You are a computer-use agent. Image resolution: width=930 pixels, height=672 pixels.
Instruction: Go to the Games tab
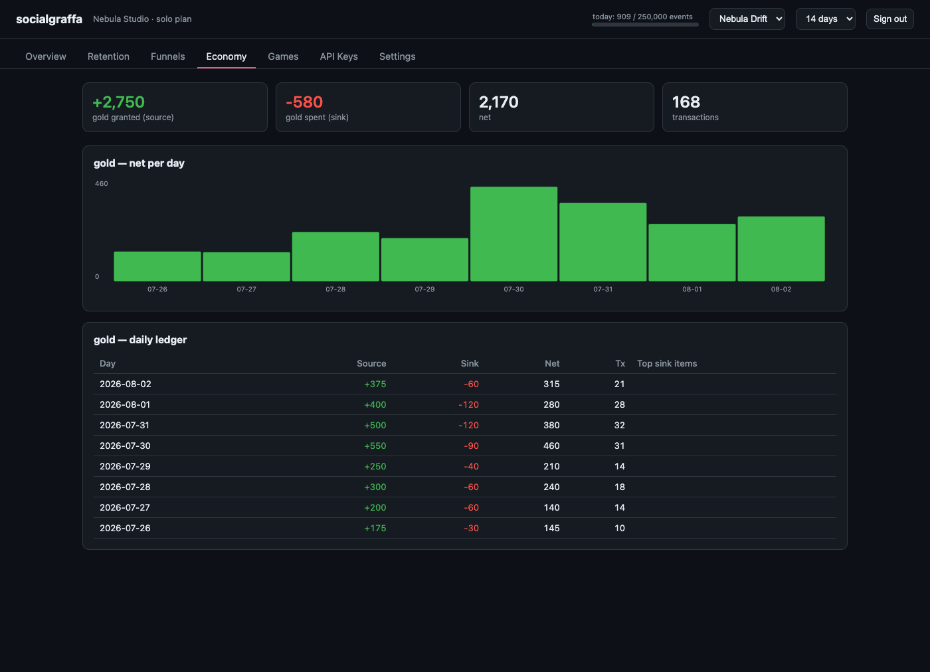(283, 56)
